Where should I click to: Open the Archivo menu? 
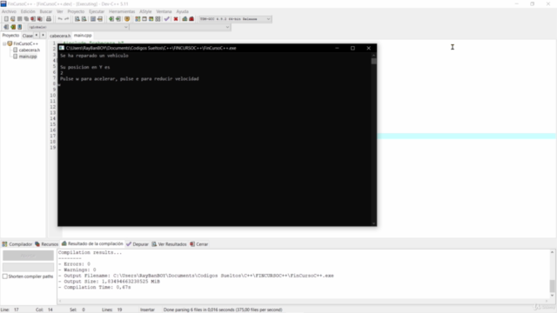[x=9, y=11]
